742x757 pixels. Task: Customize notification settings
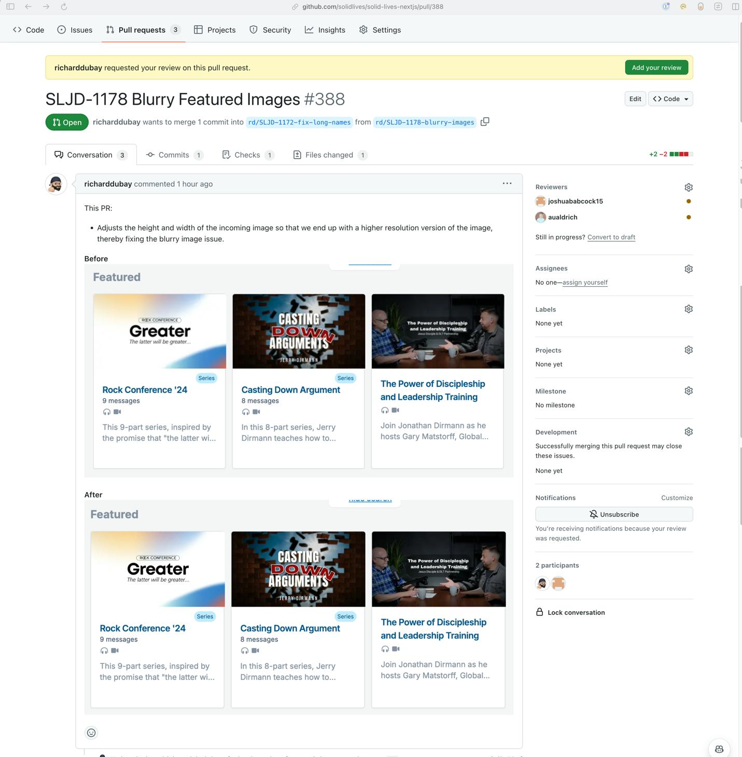tap(677, 498)
